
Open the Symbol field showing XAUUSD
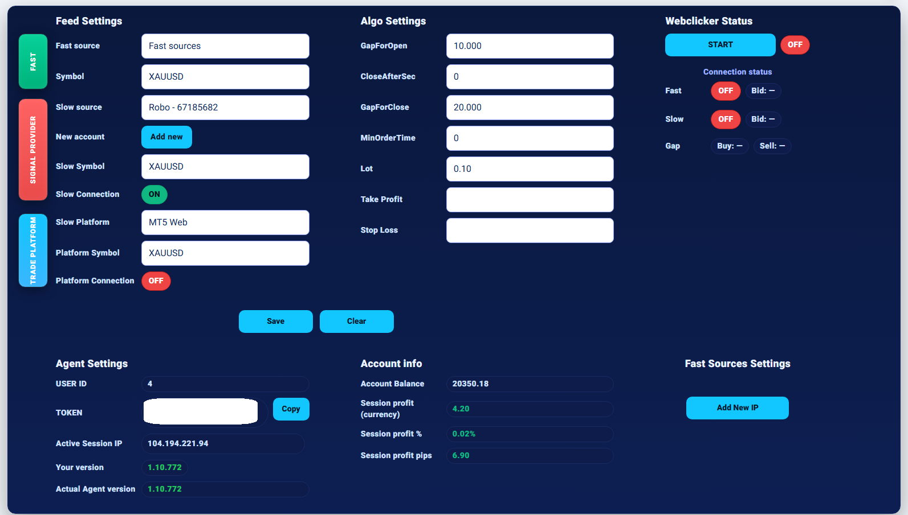click(225, 77)
